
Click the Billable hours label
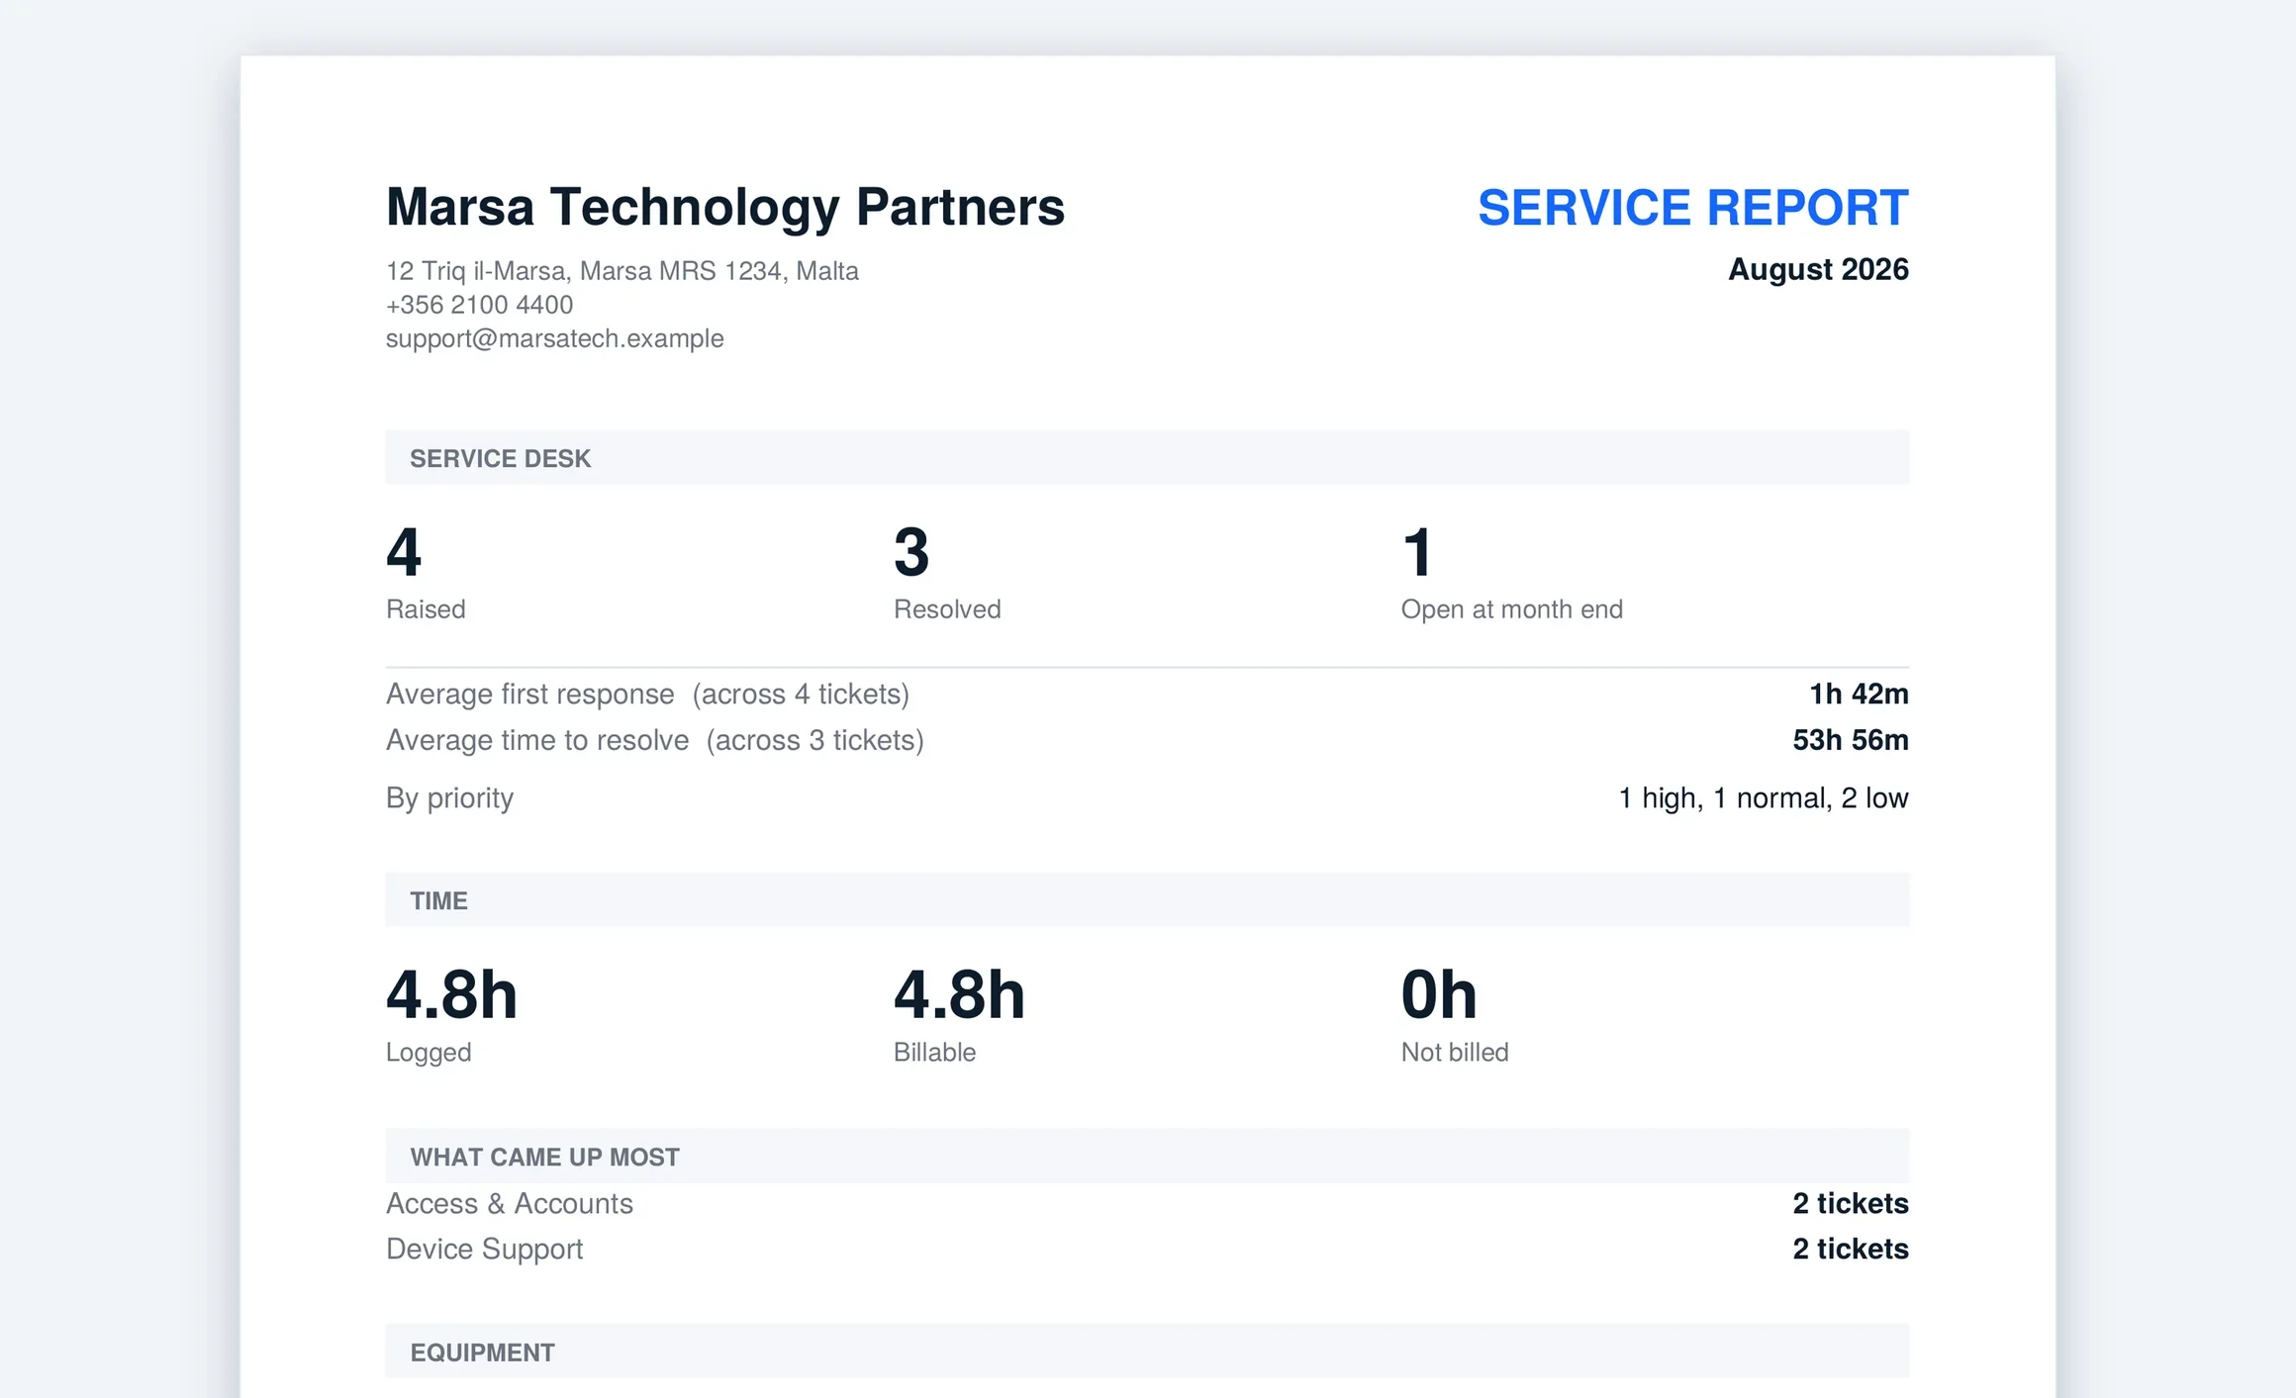[934, 1052]
